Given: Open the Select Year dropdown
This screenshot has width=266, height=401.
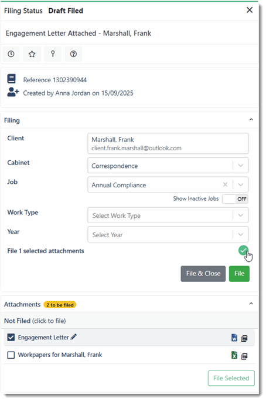Looking at the screenshot, I should (x=168, y=234).
